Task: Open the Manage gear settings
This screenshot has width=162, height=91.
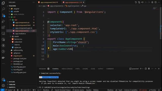Action: click(3, 85)
